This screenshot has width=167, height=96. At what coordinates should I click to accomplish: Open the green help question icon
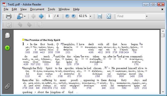coord(7,48)
